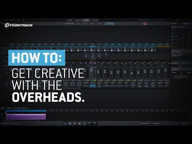The image size is (192, 144).
Task: Click the pan knob on Amb Near channel
Action: [x=105, y=50]
